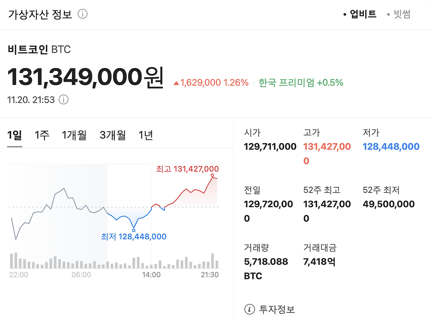Click the 최저 128,448,000 low marker label
432x321 pixels.
coord(134,236)
